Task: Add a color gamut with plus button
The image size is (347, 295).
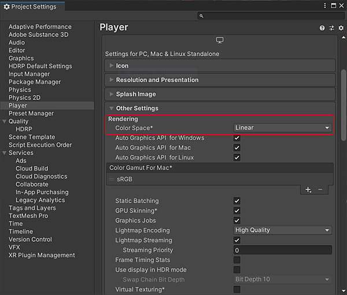Action: coord(308,190)
